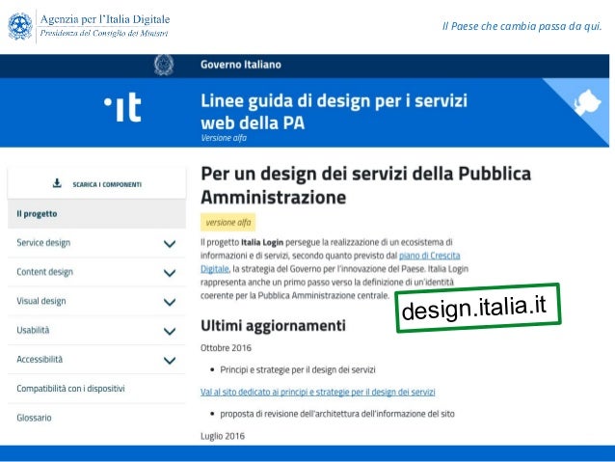Click Ultimi aggiornamenti heading

pos(273,325)
